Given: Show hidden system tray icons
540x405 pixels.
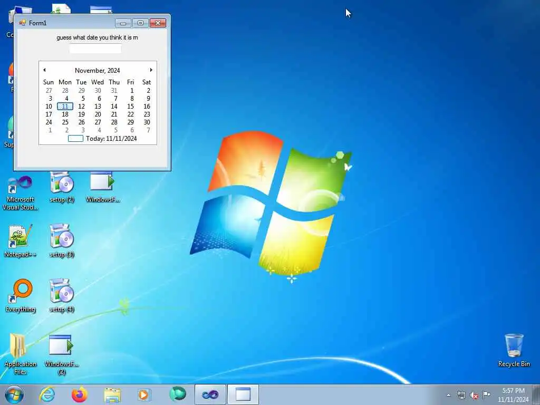Looking at the screenshot, I should click(x=448, y=395).
